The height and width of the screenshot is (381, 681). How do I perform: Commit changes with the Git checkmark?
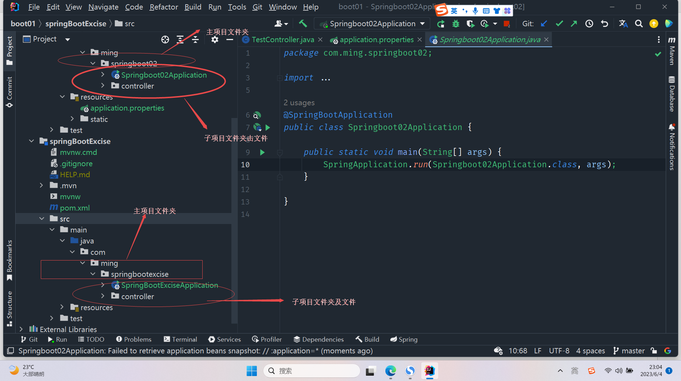(559, 24)
